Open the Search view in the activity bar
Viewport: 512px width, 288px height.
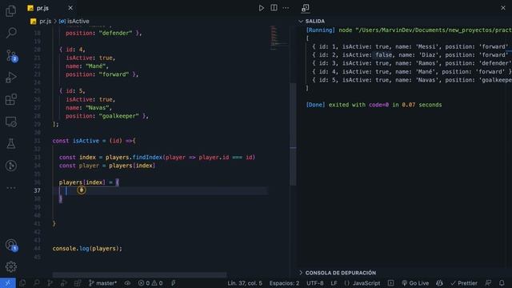11,33
